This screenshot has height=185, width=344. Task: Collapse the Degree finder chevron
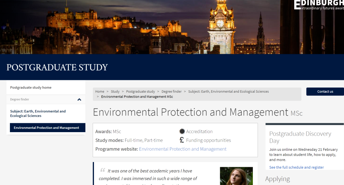tap(79, 100)
